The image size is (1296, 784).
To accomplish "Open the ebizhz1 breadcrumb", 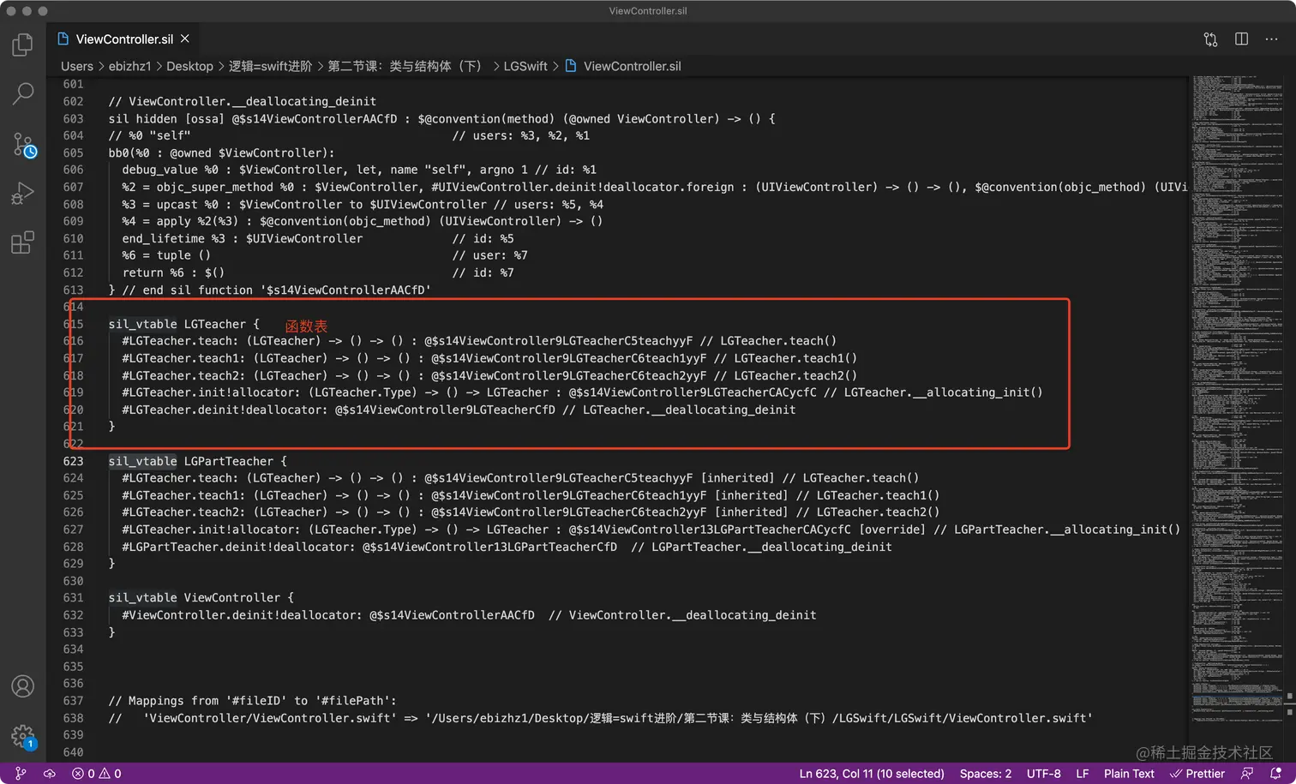I will [x=129, y=66].
